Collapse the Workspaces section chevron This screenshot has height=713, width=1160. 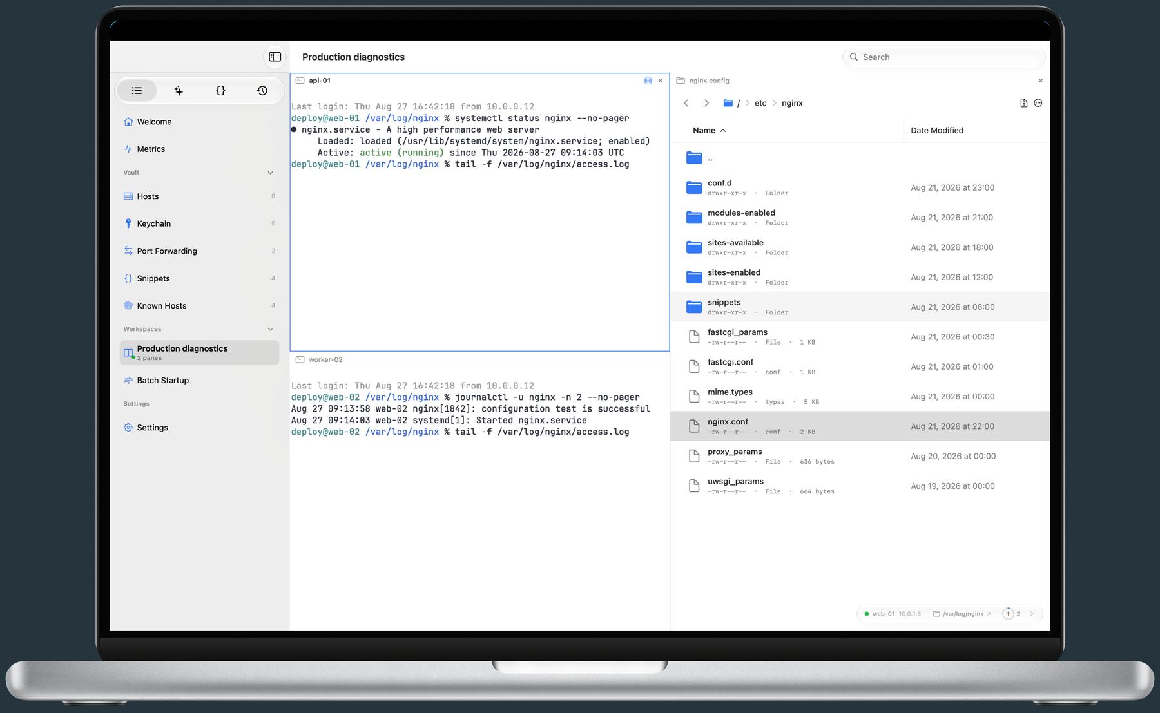[x=270, y=329]
